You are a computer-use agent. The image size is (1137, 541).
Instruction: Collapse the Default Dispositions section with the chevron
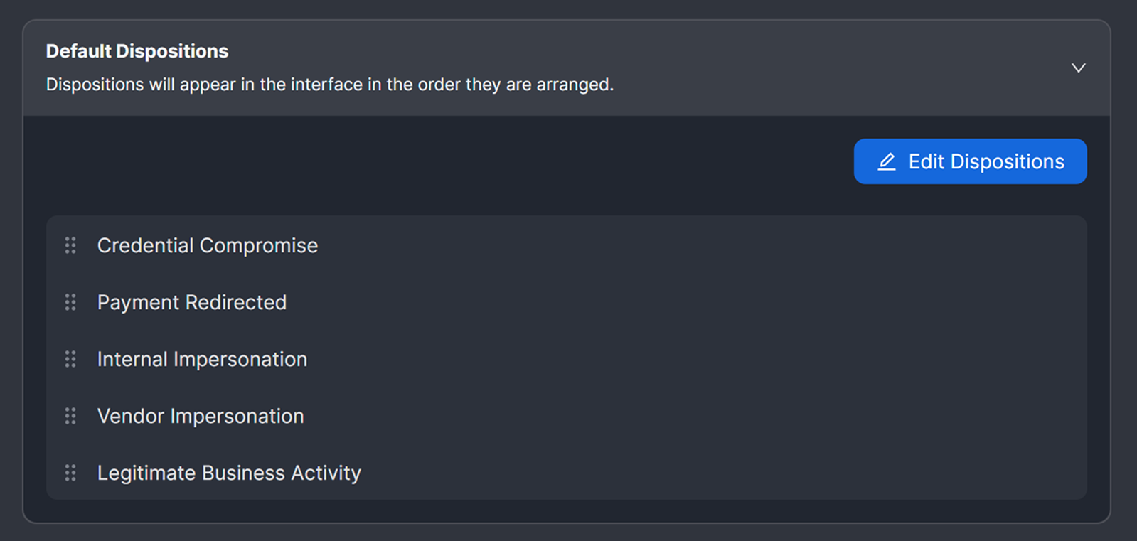(1078, 68)
